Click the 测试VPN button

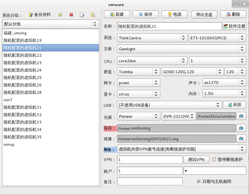pos(196,160)
